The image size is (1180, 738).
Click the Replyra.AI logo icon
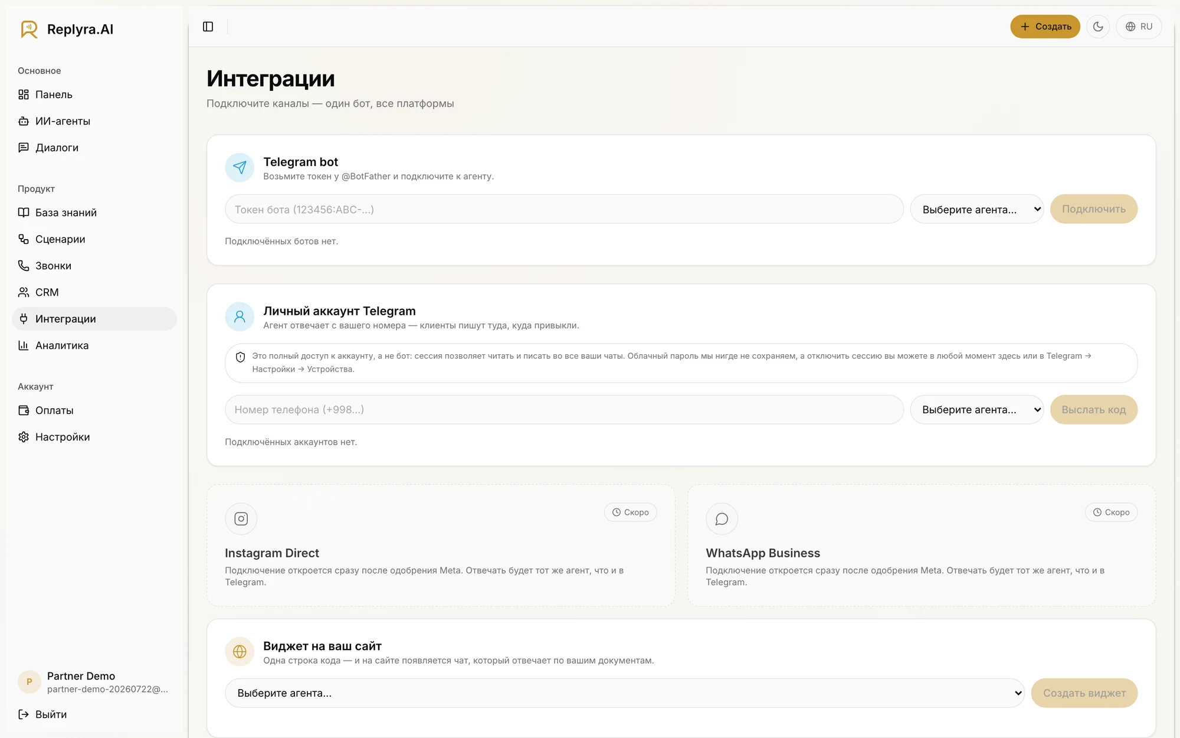coord(29,29)
